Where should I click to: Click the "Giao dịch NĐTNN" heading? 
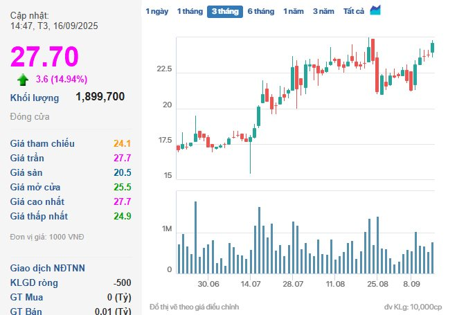click(x=47, y=269)
